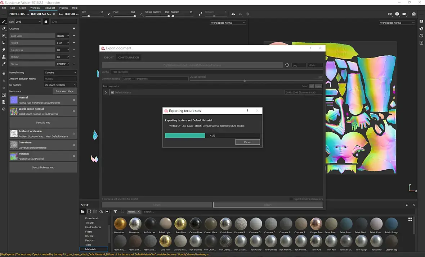Screen dimensions: 425x257
Task: Select the Material picker eyedropper tool
Action: coord(4,64)
